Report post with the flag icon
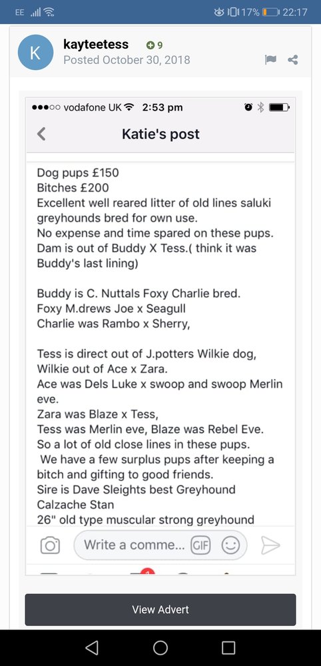 (x=270, y=60)
